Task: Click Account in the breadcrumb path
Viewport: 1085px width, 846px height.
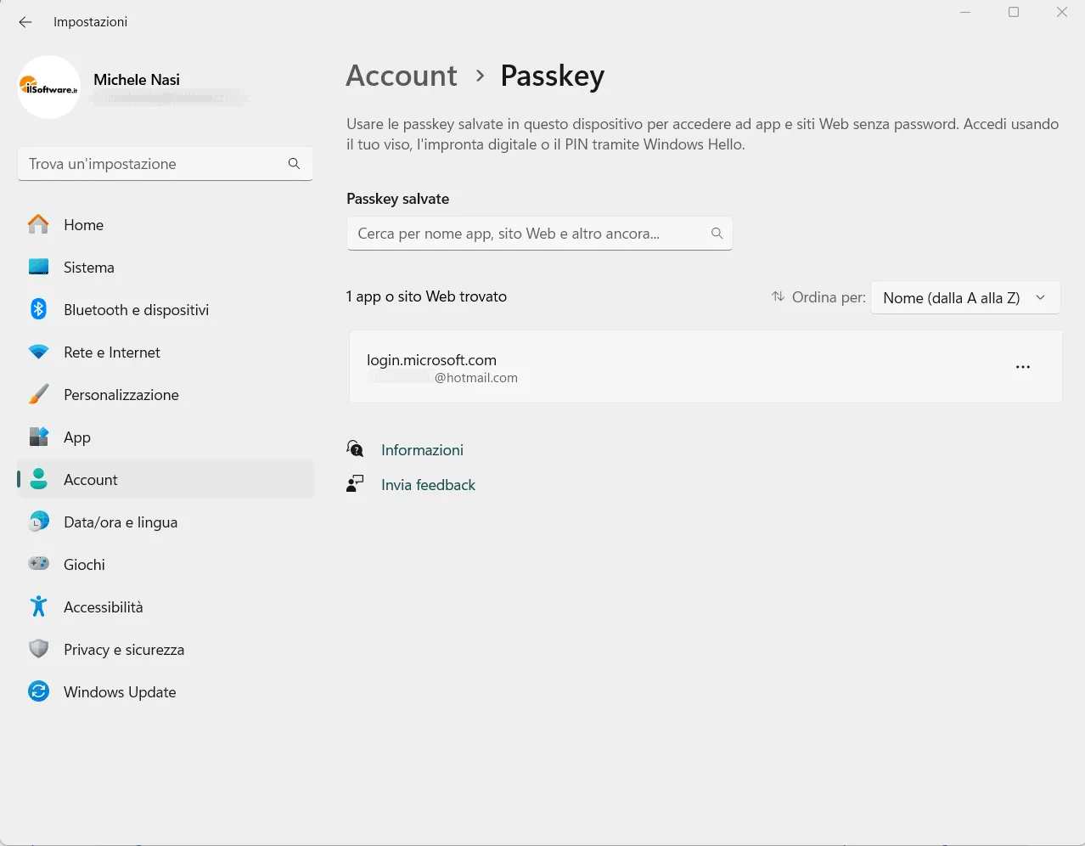Action: 401,76
